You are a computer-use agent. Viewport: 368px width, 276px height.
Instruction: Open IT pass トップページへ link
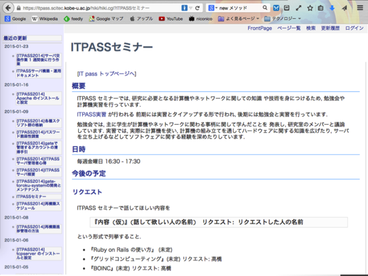click(106, 74)
